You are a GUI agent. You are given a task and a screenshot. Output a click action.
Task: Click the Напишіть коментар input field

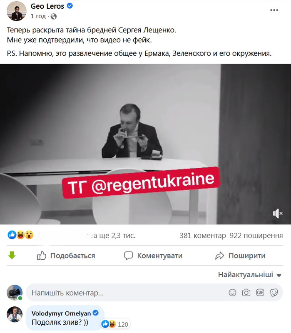tap(154, 293)
